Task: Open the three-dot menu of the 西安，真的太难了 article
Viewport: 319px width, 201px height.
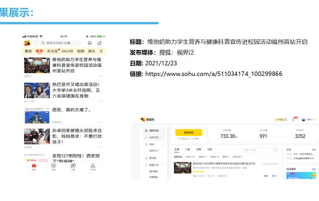Action: tap(101, 122)
